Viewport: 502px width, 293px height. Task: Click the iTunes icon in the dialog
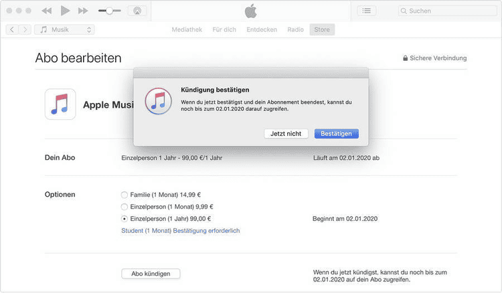click(158, 101)
